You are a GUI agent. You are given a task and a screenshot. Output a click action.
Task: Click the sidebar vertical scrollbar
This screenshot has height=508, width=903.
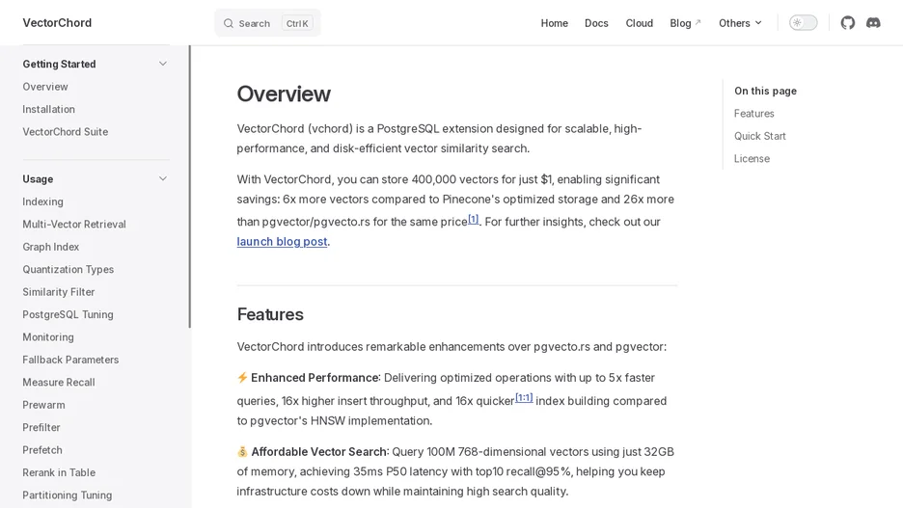[189, 187]
